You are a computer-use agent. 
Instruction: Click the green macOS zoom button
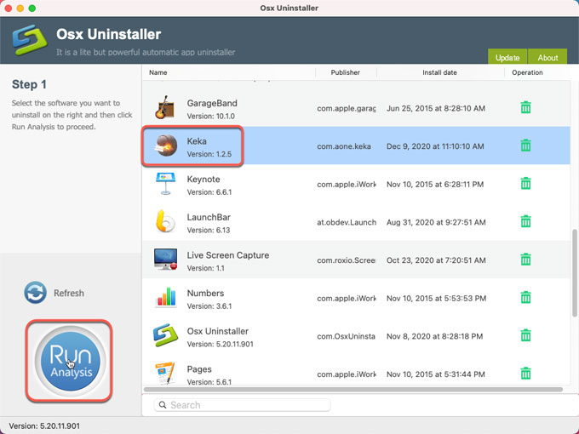[32, 9]
